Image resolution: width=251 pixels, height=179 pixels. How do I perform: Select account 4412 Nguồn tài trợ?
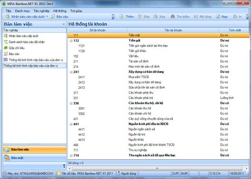(158, 135)
